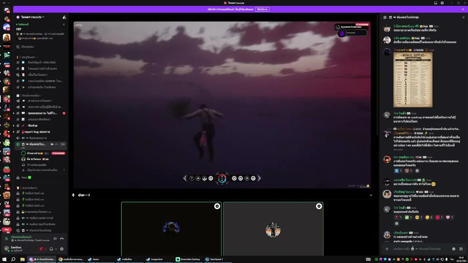
Task: Select the left speaker video tile
Action: pos(171,229)
